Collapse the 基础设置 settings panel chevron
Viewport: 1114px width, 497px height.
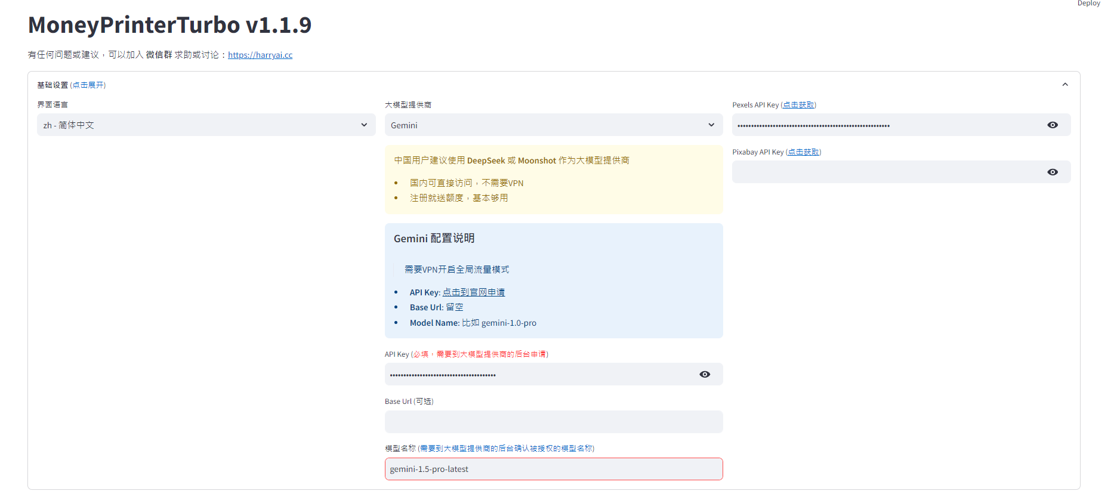(x=1065, y=85)
